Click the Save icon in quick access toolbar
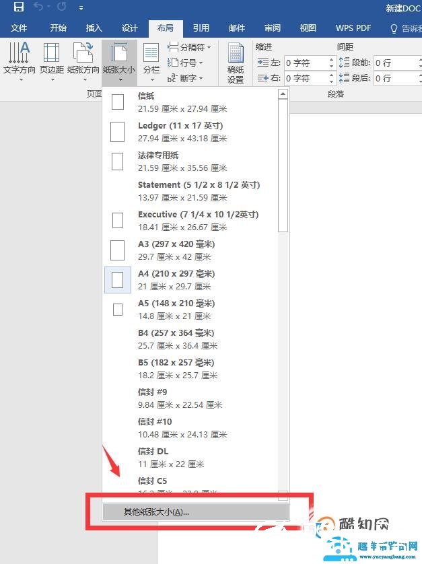Image resolution: width=422 pixels, height=564 pixels. (18, 7)
